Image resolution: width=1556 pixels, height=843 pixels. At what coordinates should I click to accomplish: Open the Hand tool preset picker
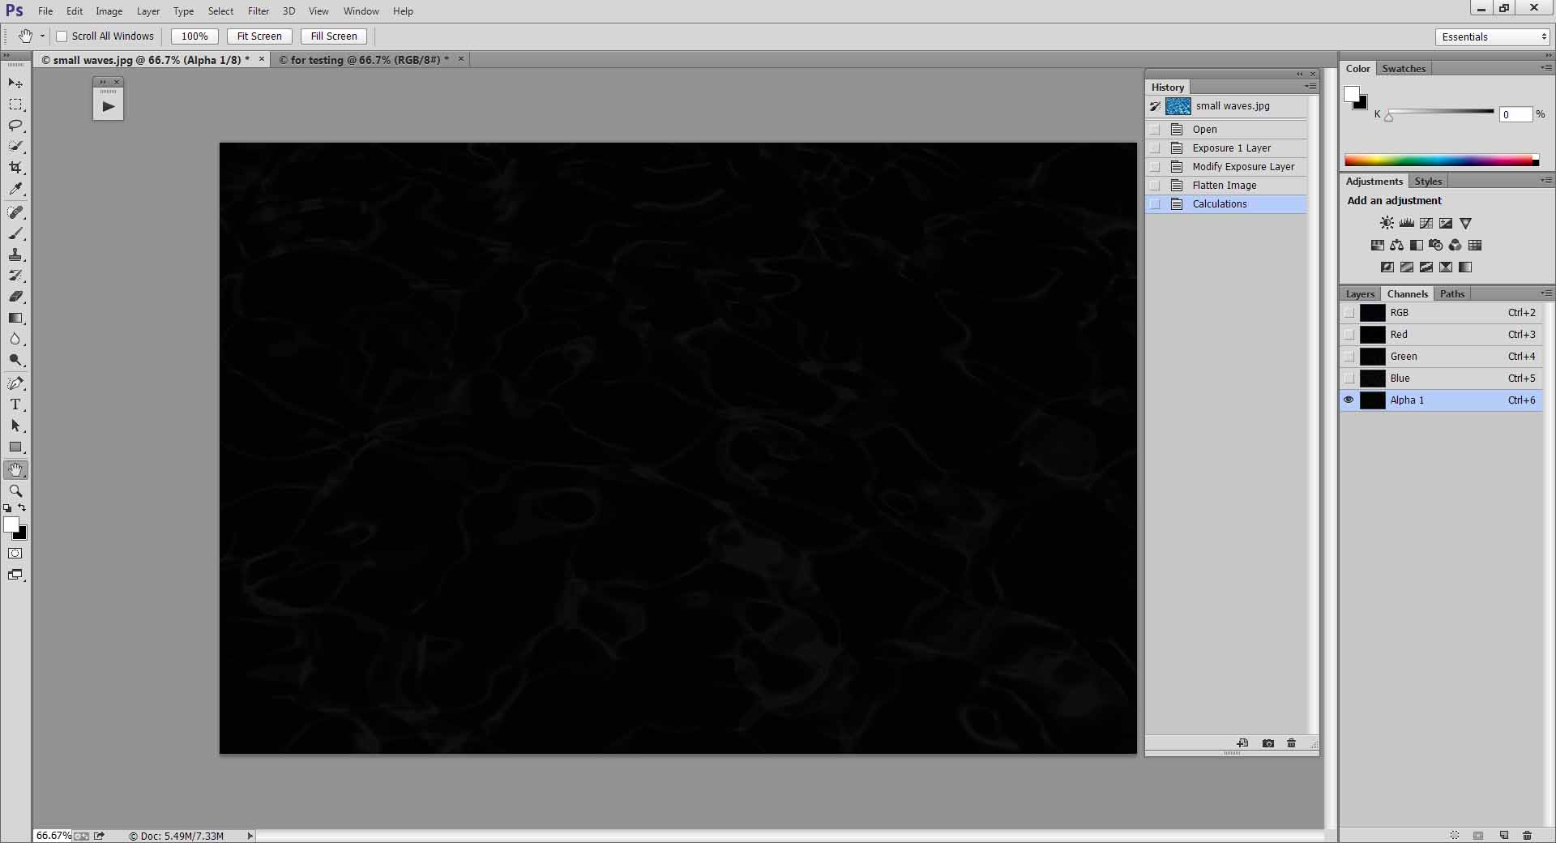(42, 36)
